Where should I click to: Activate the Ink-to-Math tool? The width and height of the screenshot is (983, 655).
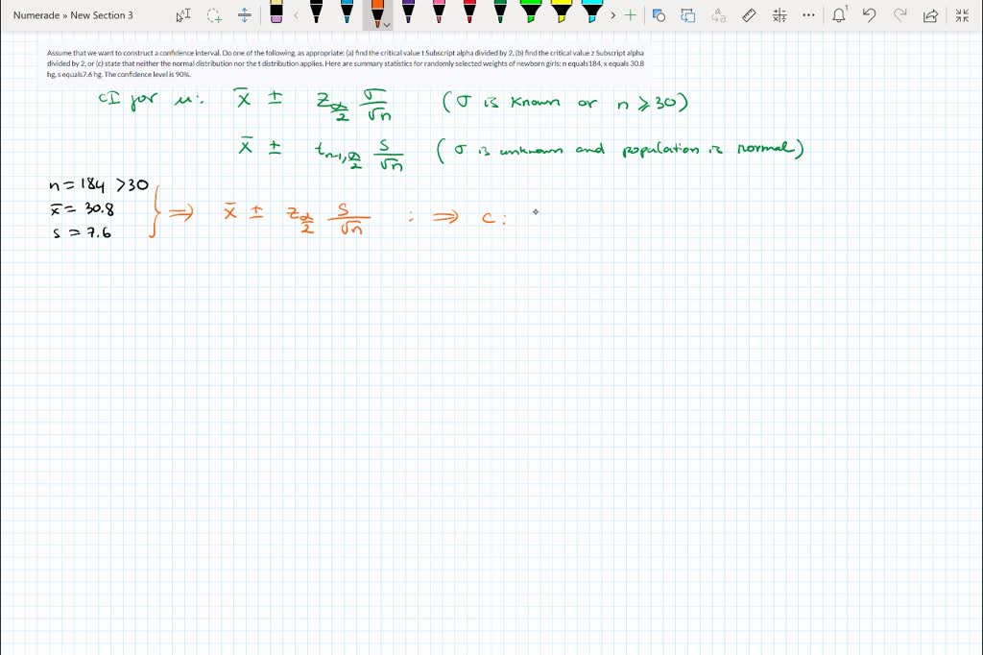click(x=779, y=14)
